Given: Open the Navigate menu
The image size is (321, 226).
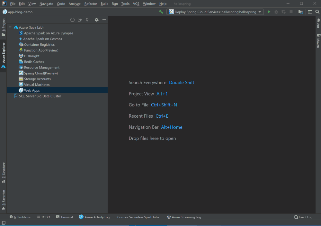Looking at the screenshot, I should pos(46,4).
